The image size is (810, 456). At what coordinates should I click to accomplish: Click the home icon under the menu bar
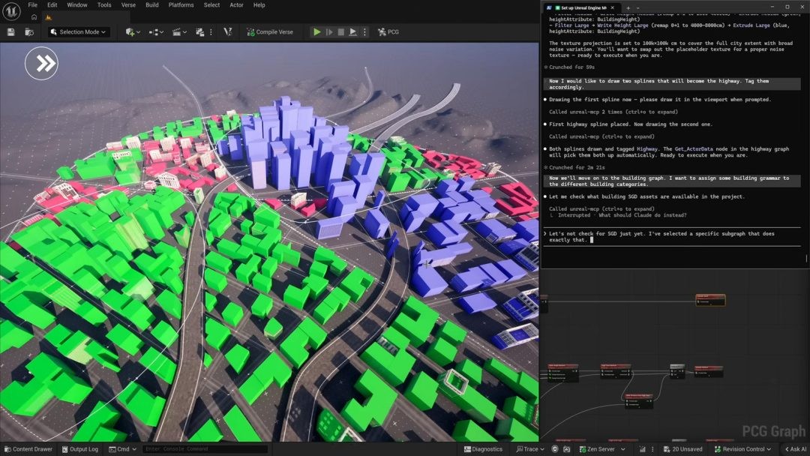click(34, 17)
